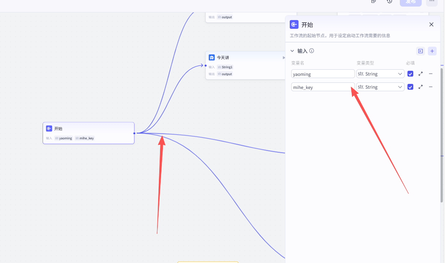
Task: Remove the yaoming variable row
Action: pyautogui.click(x=430, y=74)
